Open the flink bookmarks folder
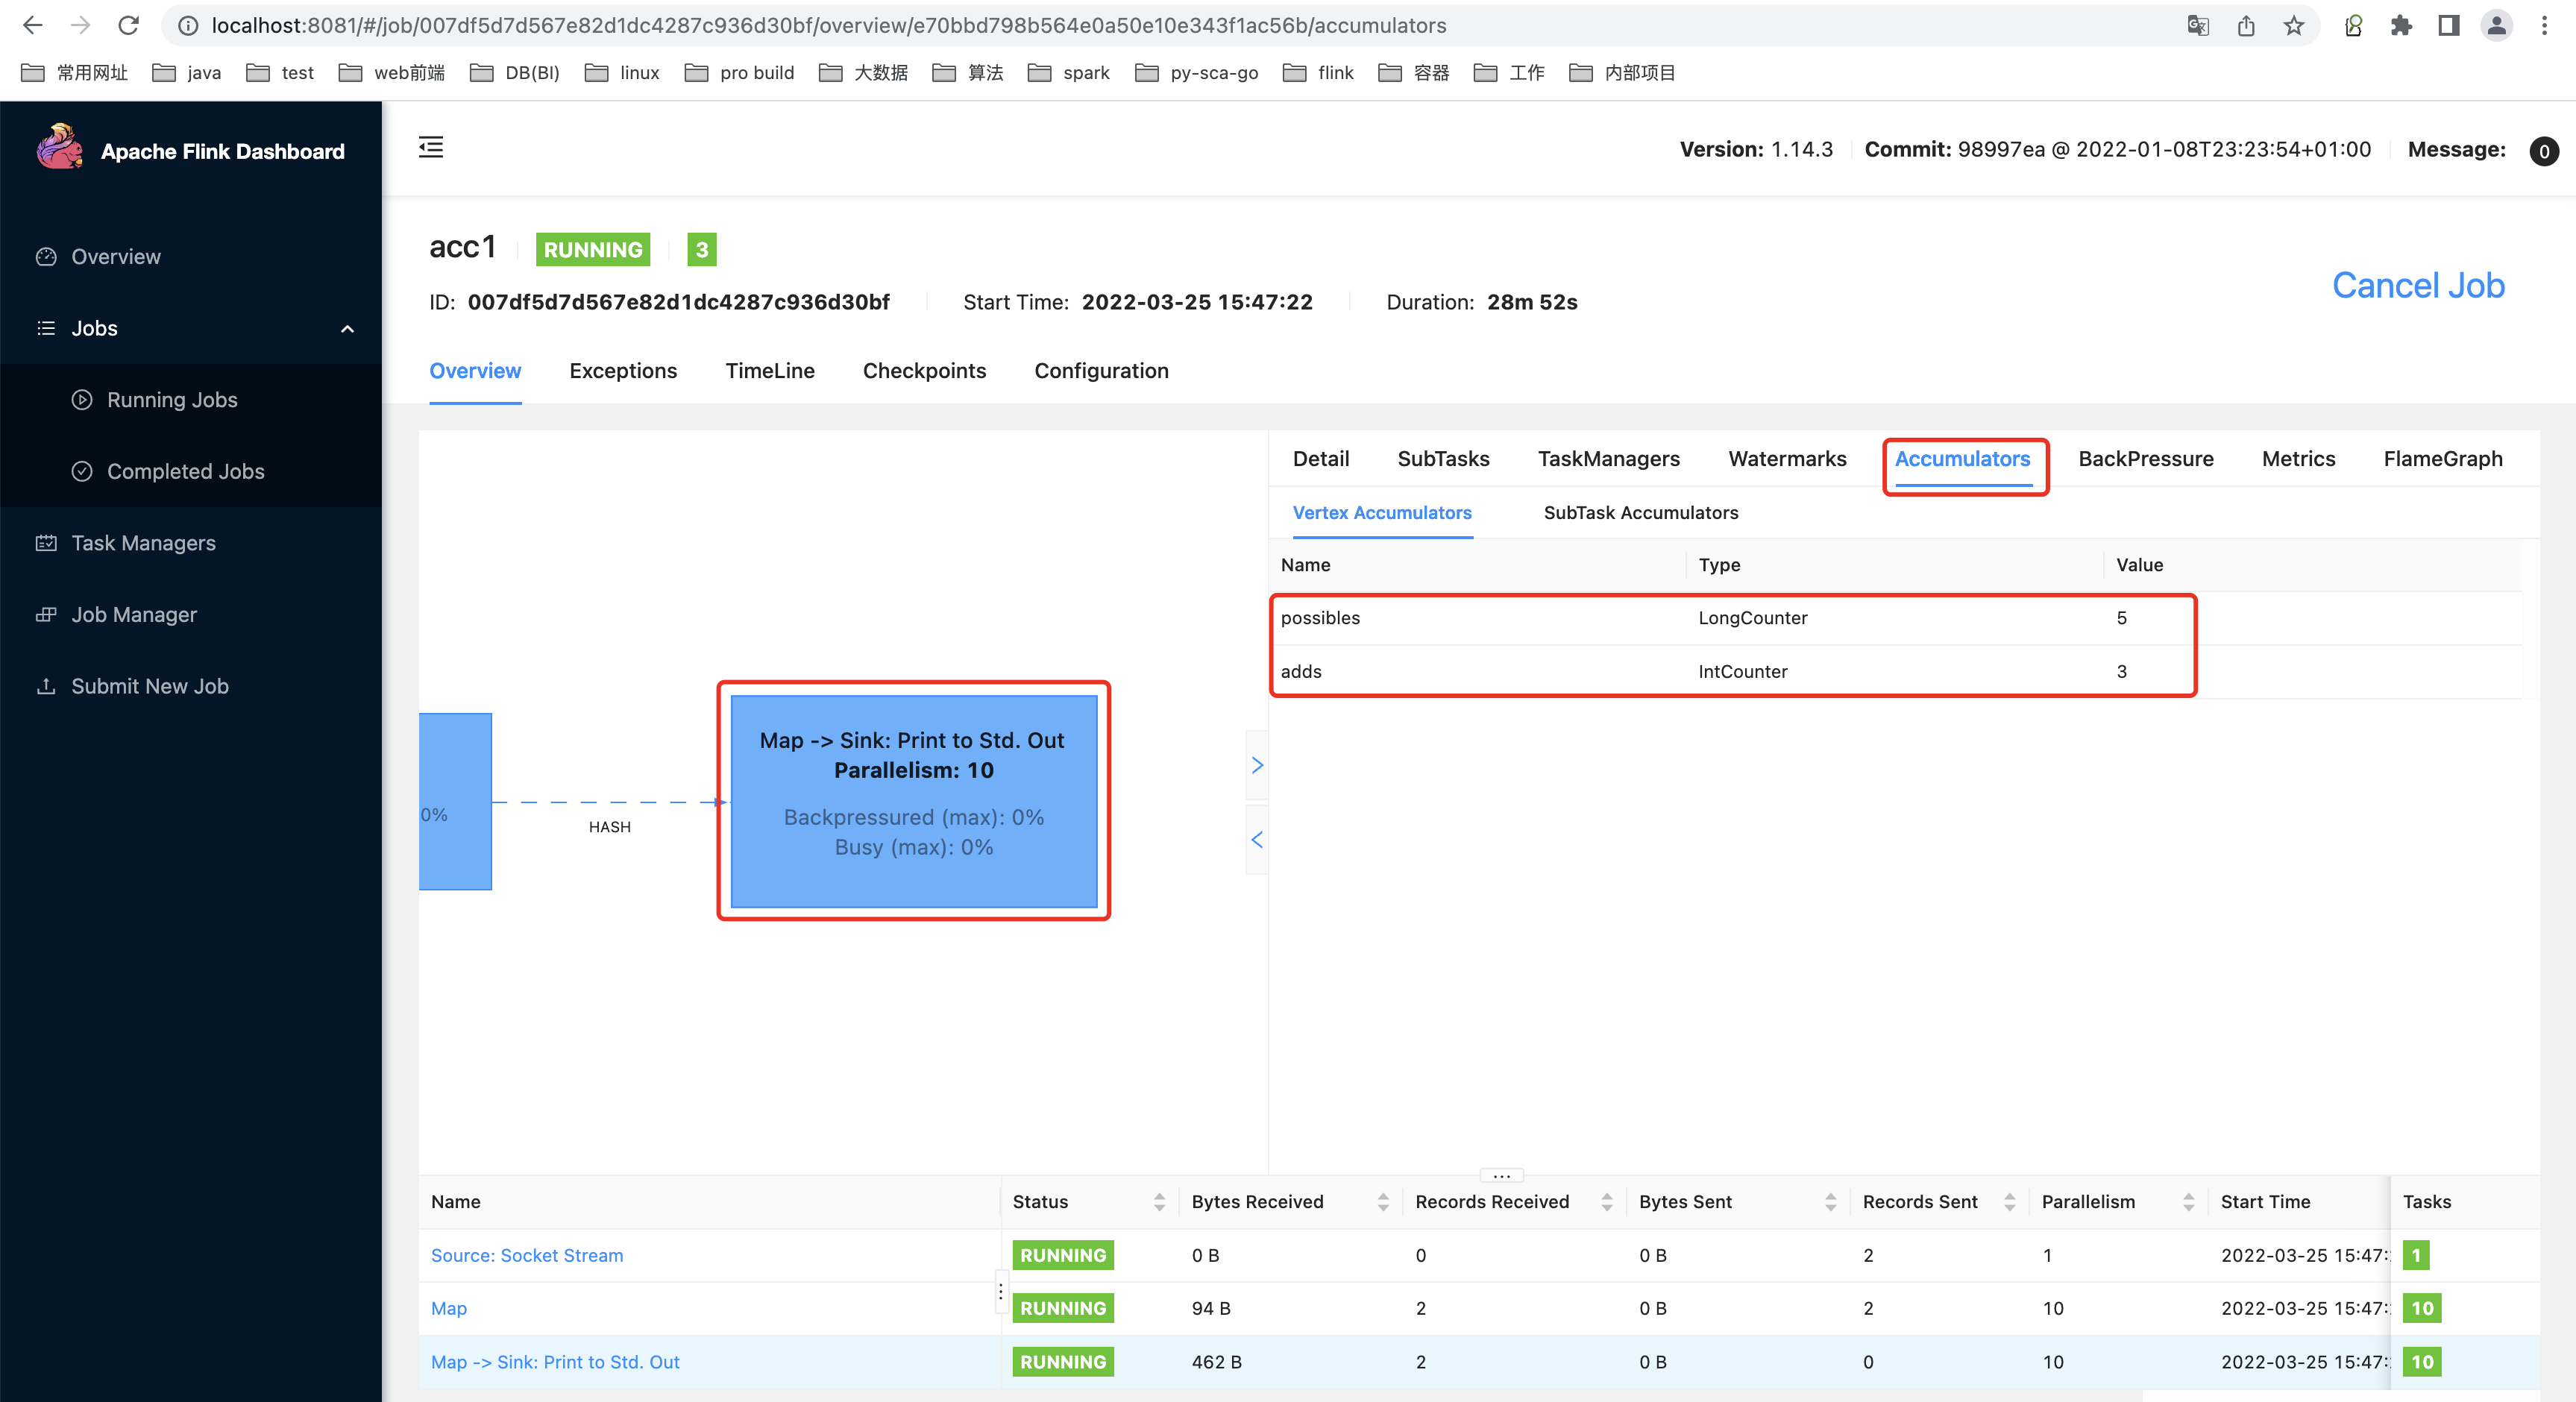The width and height of the screenshot is (2576, 1402). pos(1319,73)
